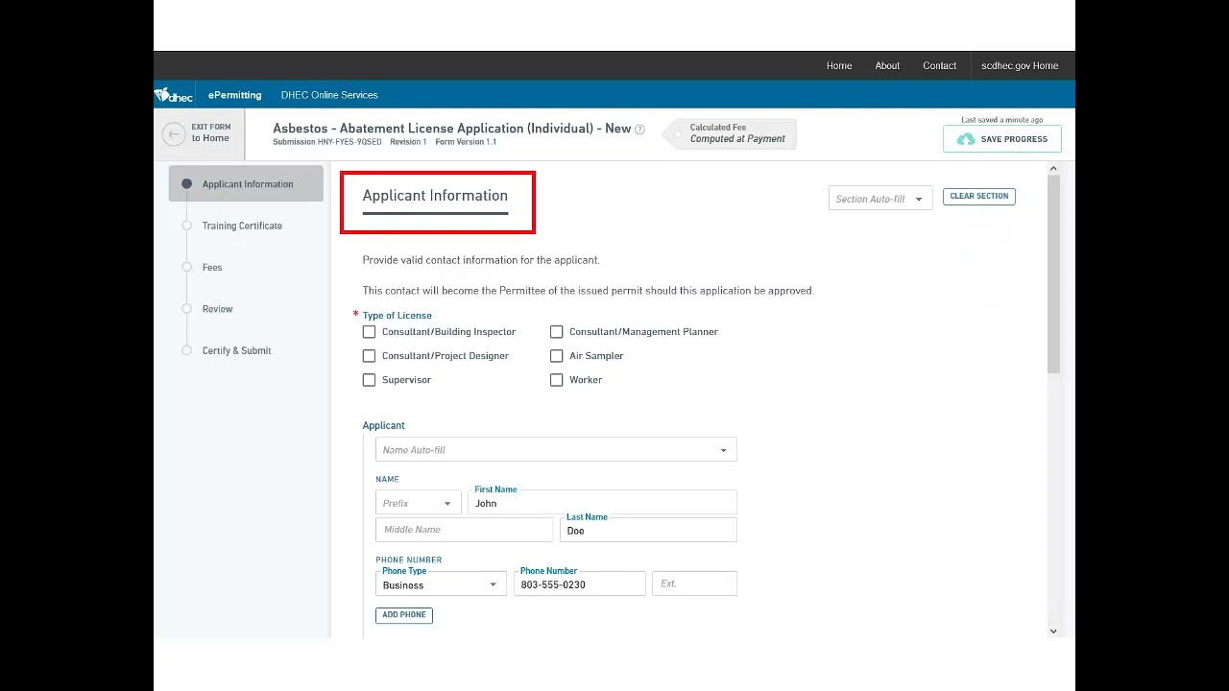The width and height of the screenshot is (1229, 691).
Task: Click the Fees step circle
Action: (x=186, y=267)
